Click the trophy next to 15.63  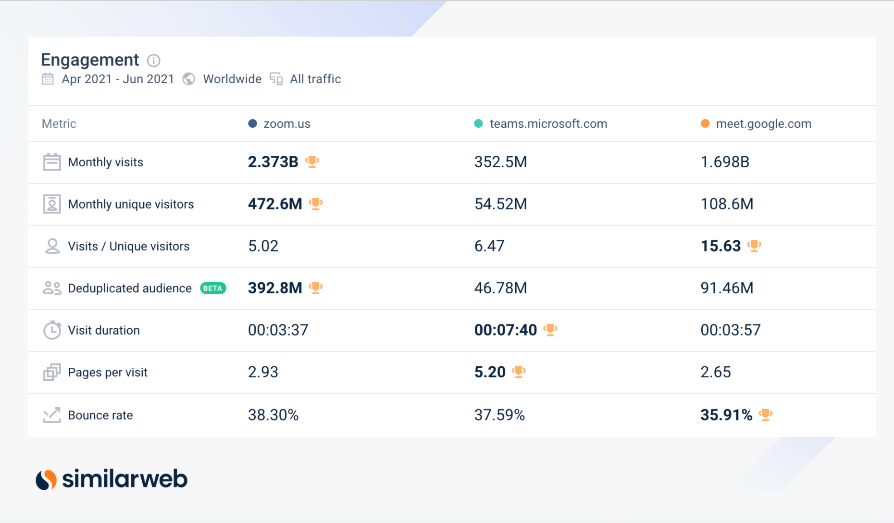[x=755, y=246]
